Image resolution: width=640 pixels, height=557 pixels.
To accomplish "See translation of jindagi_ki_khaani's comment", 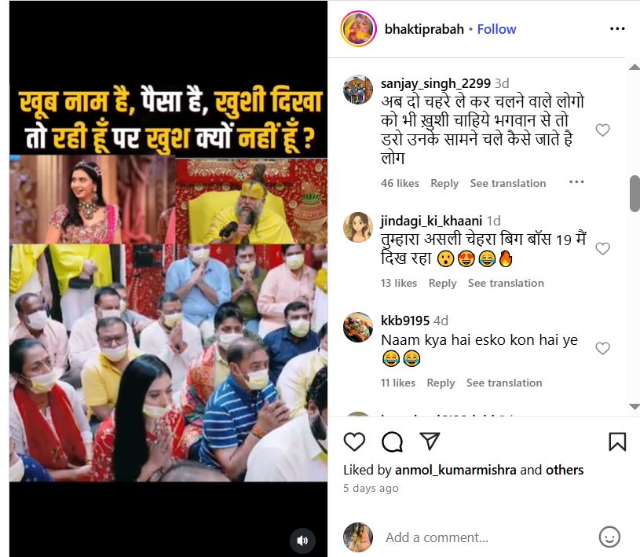I will pyautogui.click(x=506, y=283).
